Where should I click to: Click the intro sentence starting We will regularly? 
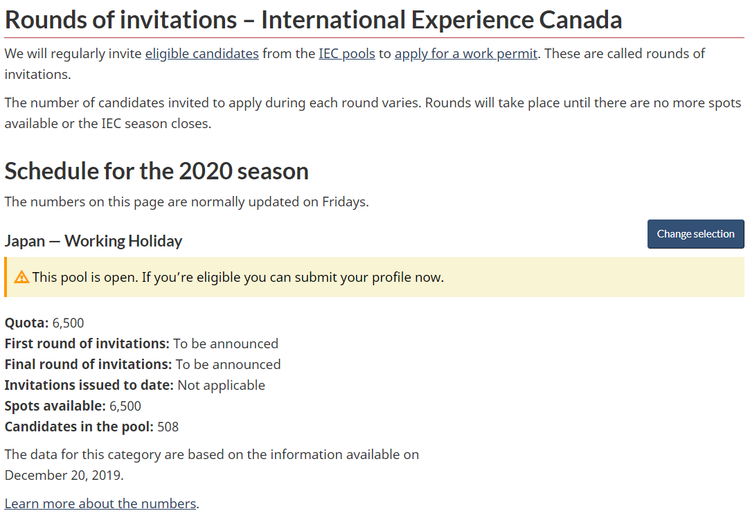coord(355,64)
